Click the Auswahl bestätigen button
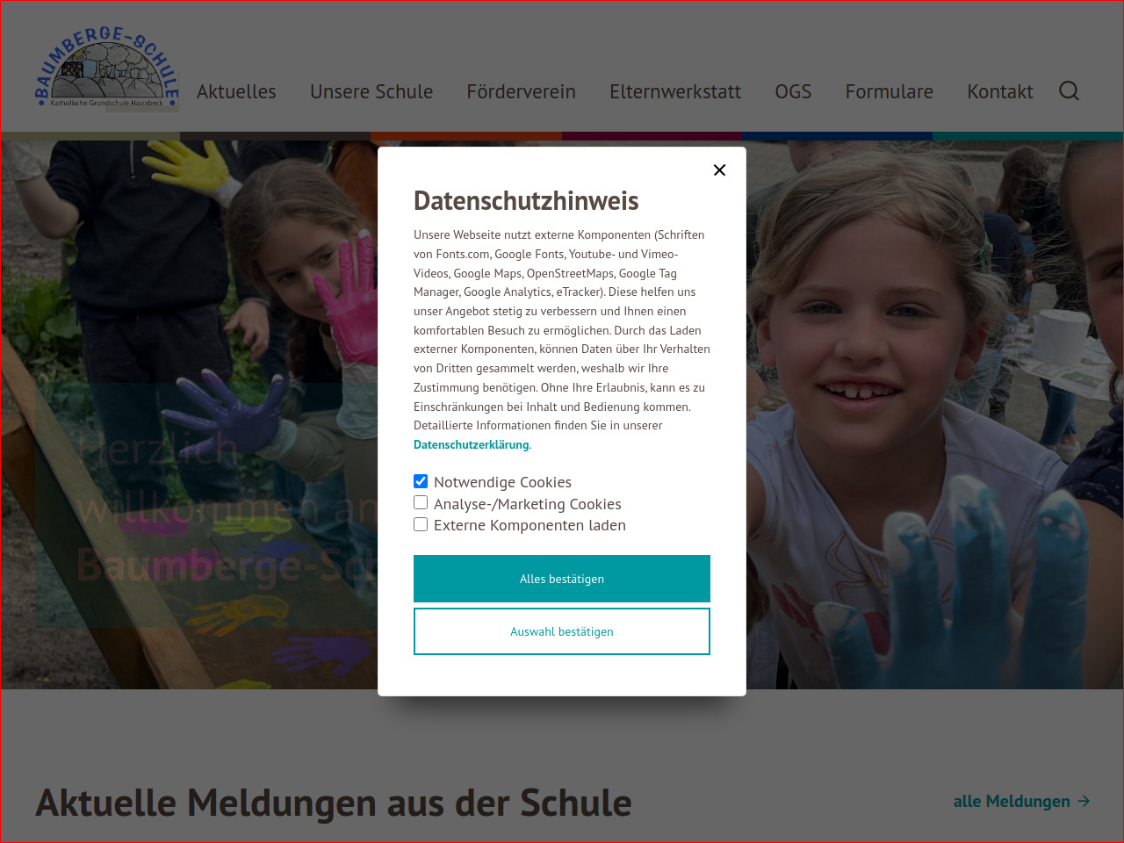Screen dimensions: 1124x843 (562, 631)
